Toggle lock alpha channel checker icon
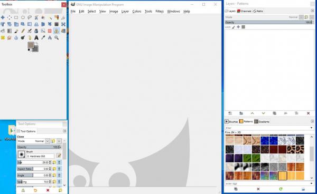This screenshot has height=194, width=317. point(243,27)
